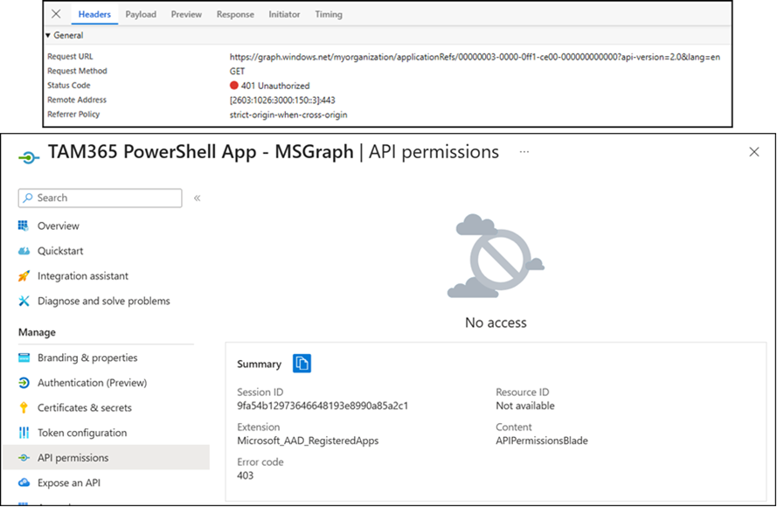Click the TAM365 app registration icon

click(29, 157)
